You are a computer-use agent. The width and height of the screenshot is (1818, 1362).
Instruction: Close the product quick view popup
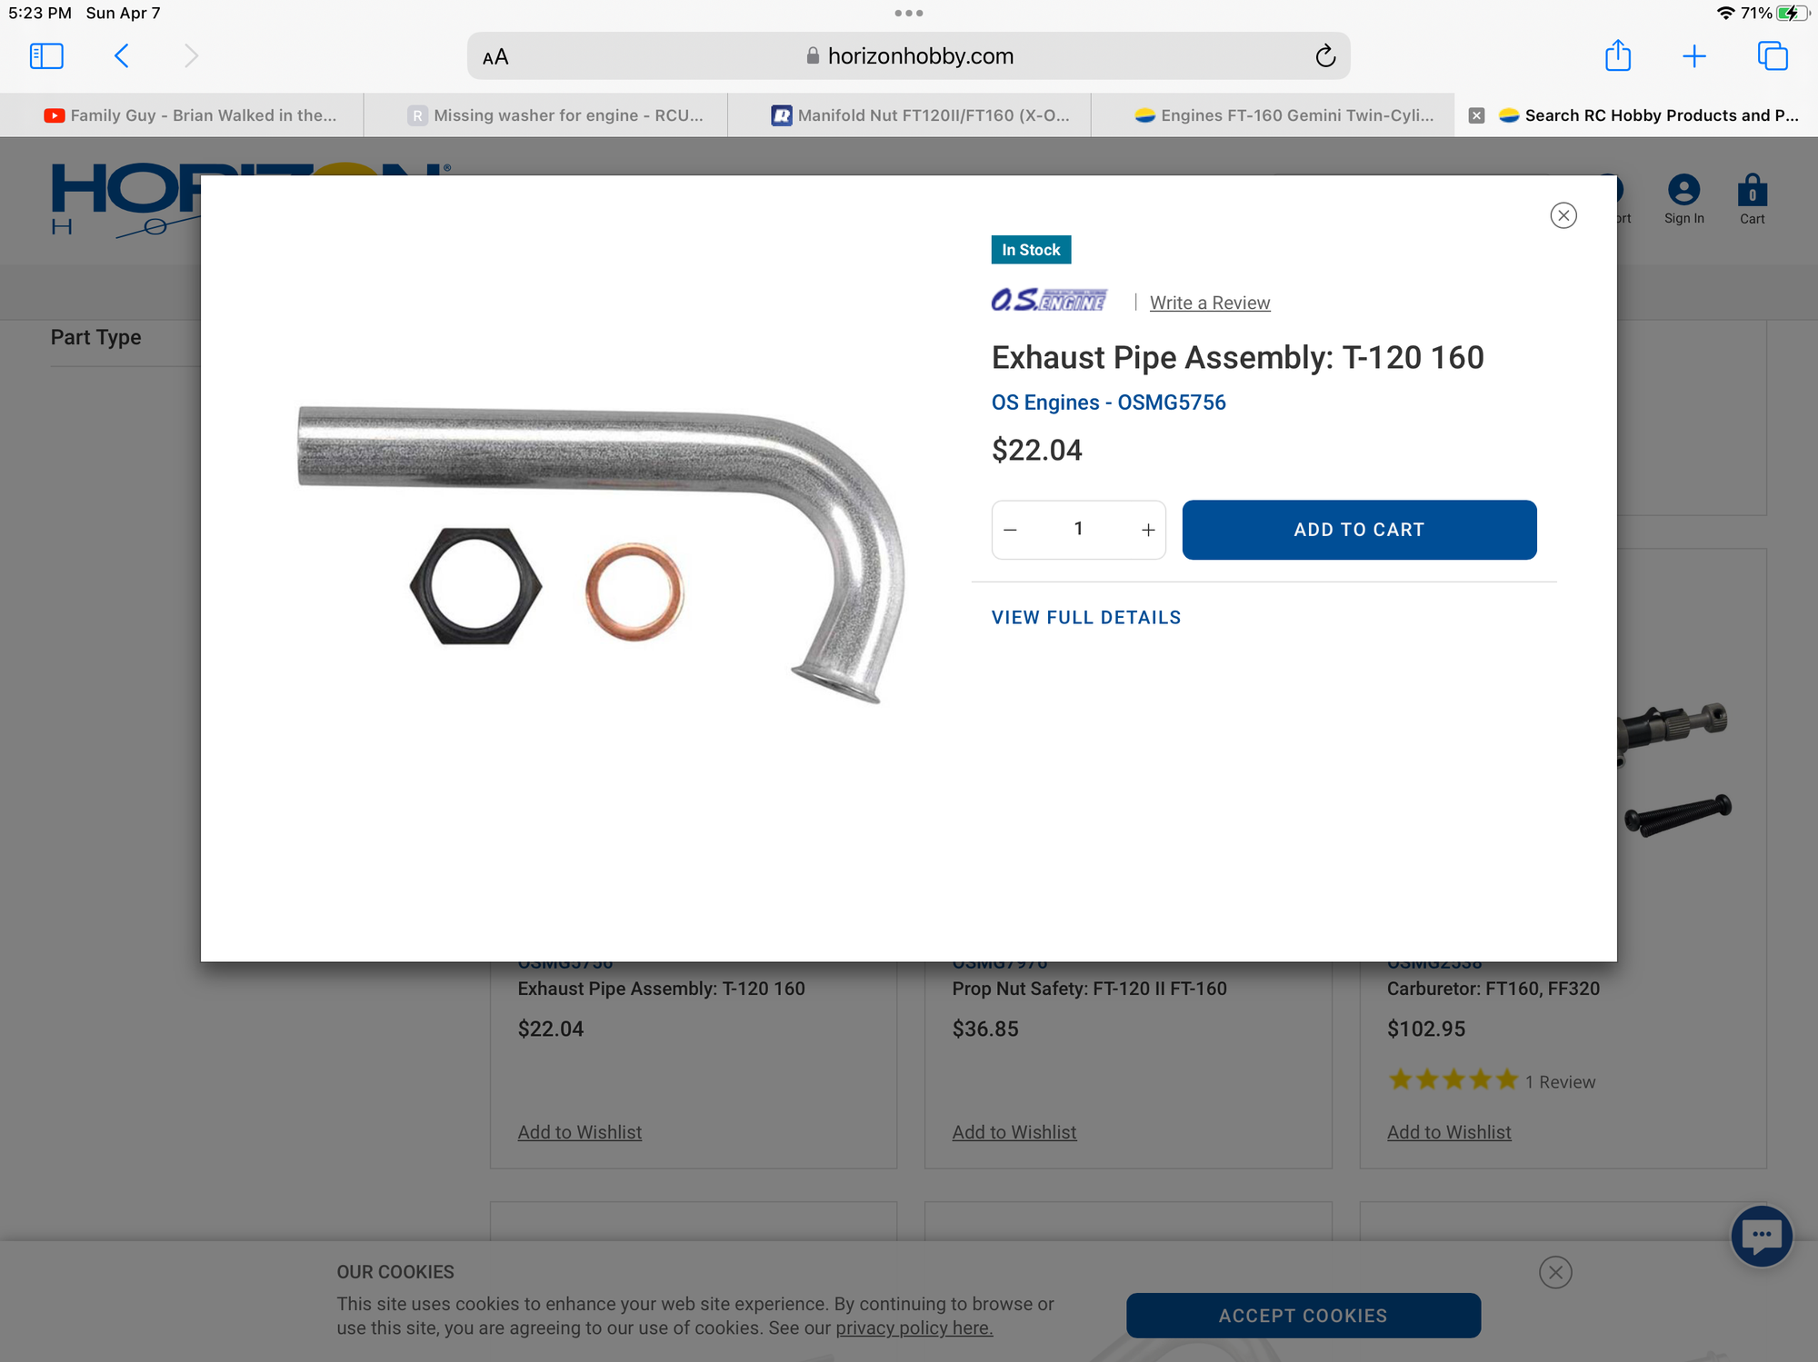(x=1563, y=215)
